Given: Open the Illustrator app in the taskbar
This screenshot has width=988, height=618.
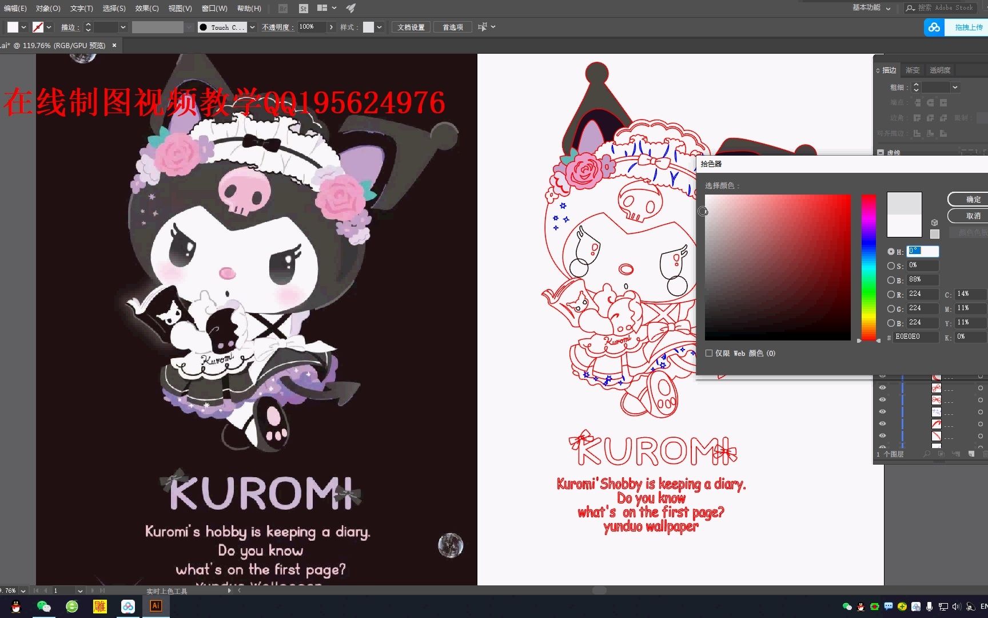Looking at the screenshot, I should click(156, 606).
